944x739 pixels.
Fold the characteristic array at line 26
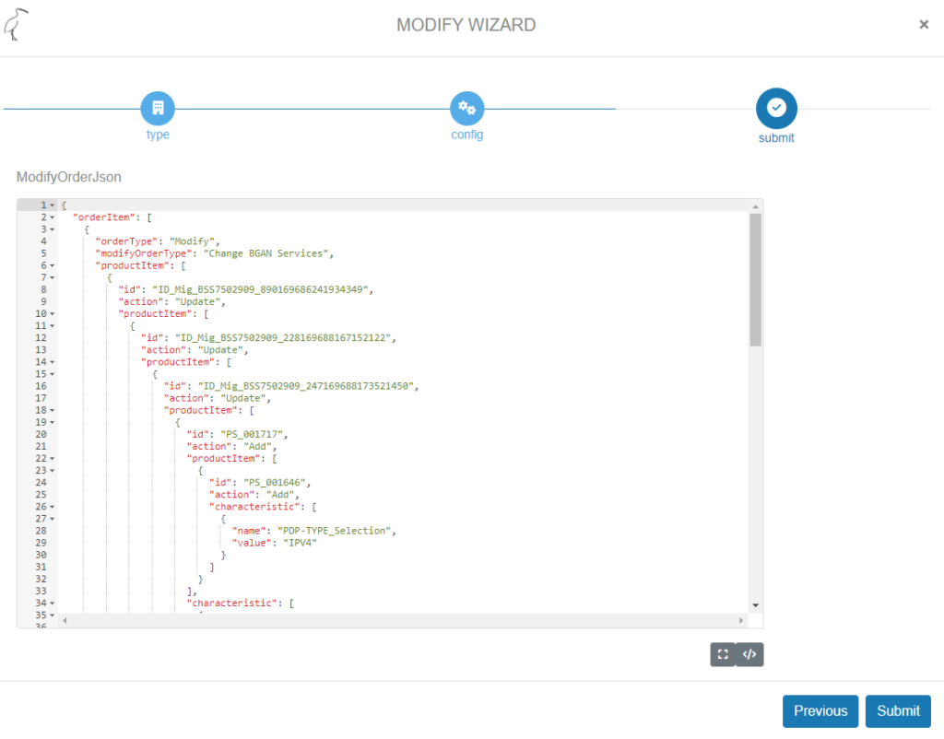(53, 507)
